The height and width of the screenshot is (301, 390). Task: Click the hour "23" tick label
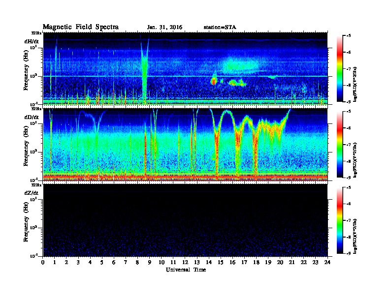click(x=316, y=263)
